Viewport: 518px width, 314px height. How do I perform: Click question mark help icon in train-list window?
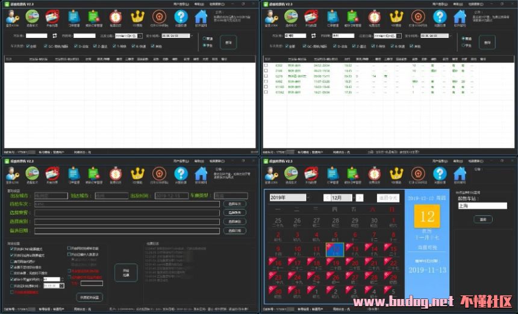pos(440,16)
